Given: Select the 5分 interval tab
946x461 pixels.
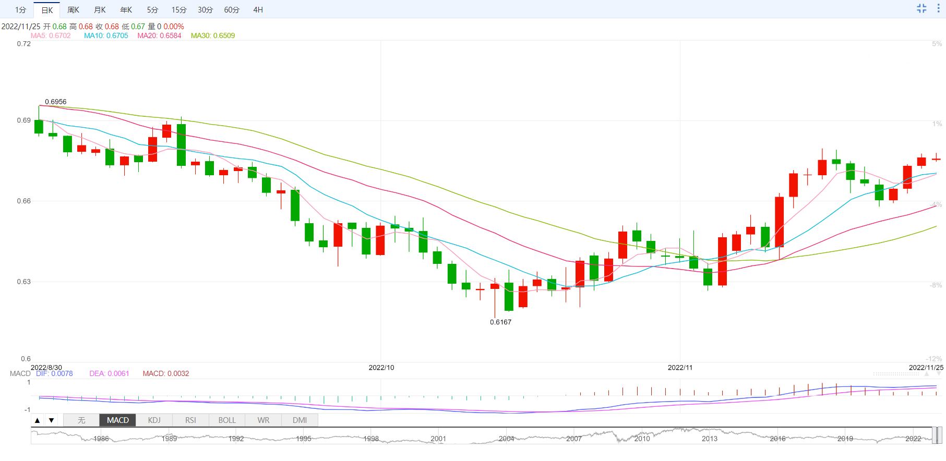Looking at the screenshot, I should pos(152,10).
